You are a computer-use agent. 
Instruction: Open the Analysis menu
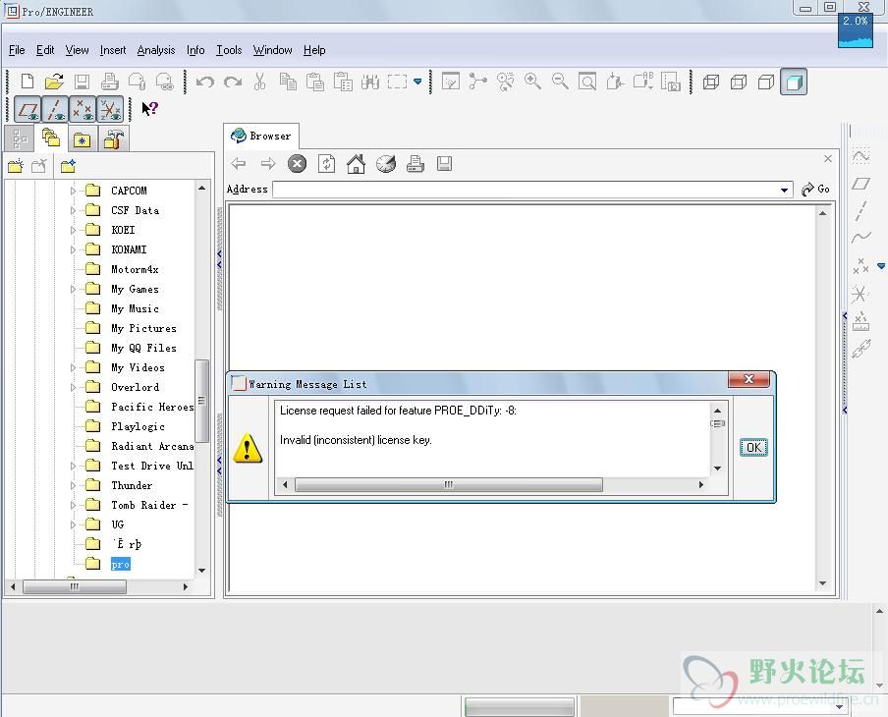point(156,50)
